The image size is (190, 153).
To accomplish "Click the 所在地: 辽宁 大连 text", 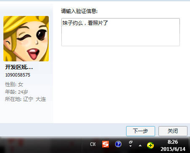I will pos(26,99).
